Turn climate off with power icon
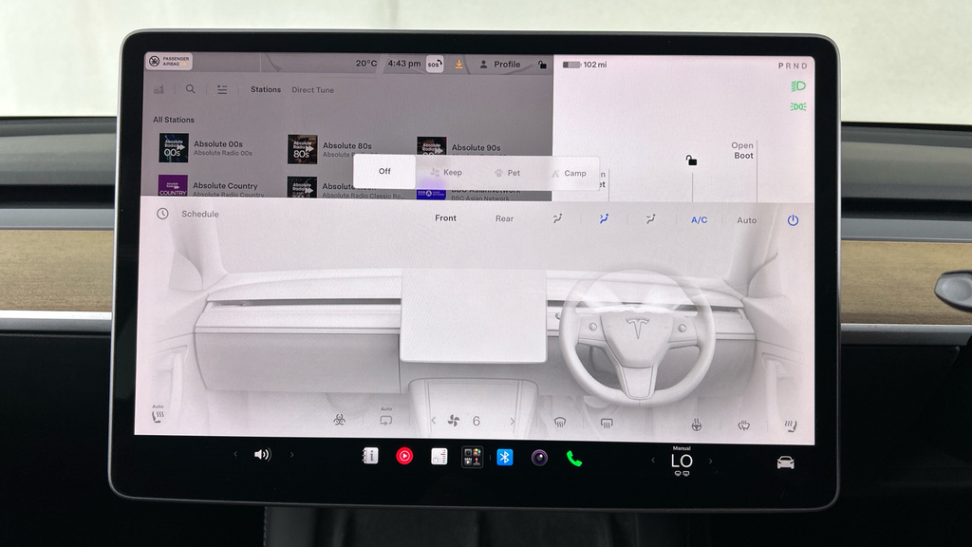Image resolution: width=972 pixels, height=547 pixels. pos(793,220)
